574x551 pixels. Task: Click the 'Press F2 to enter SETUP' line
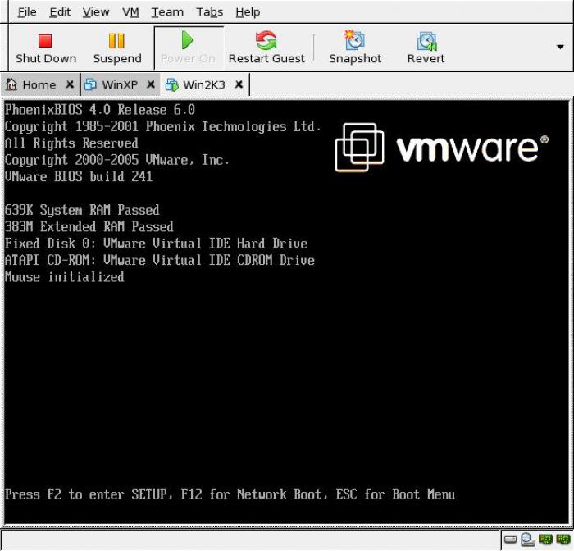coord(230,494)
